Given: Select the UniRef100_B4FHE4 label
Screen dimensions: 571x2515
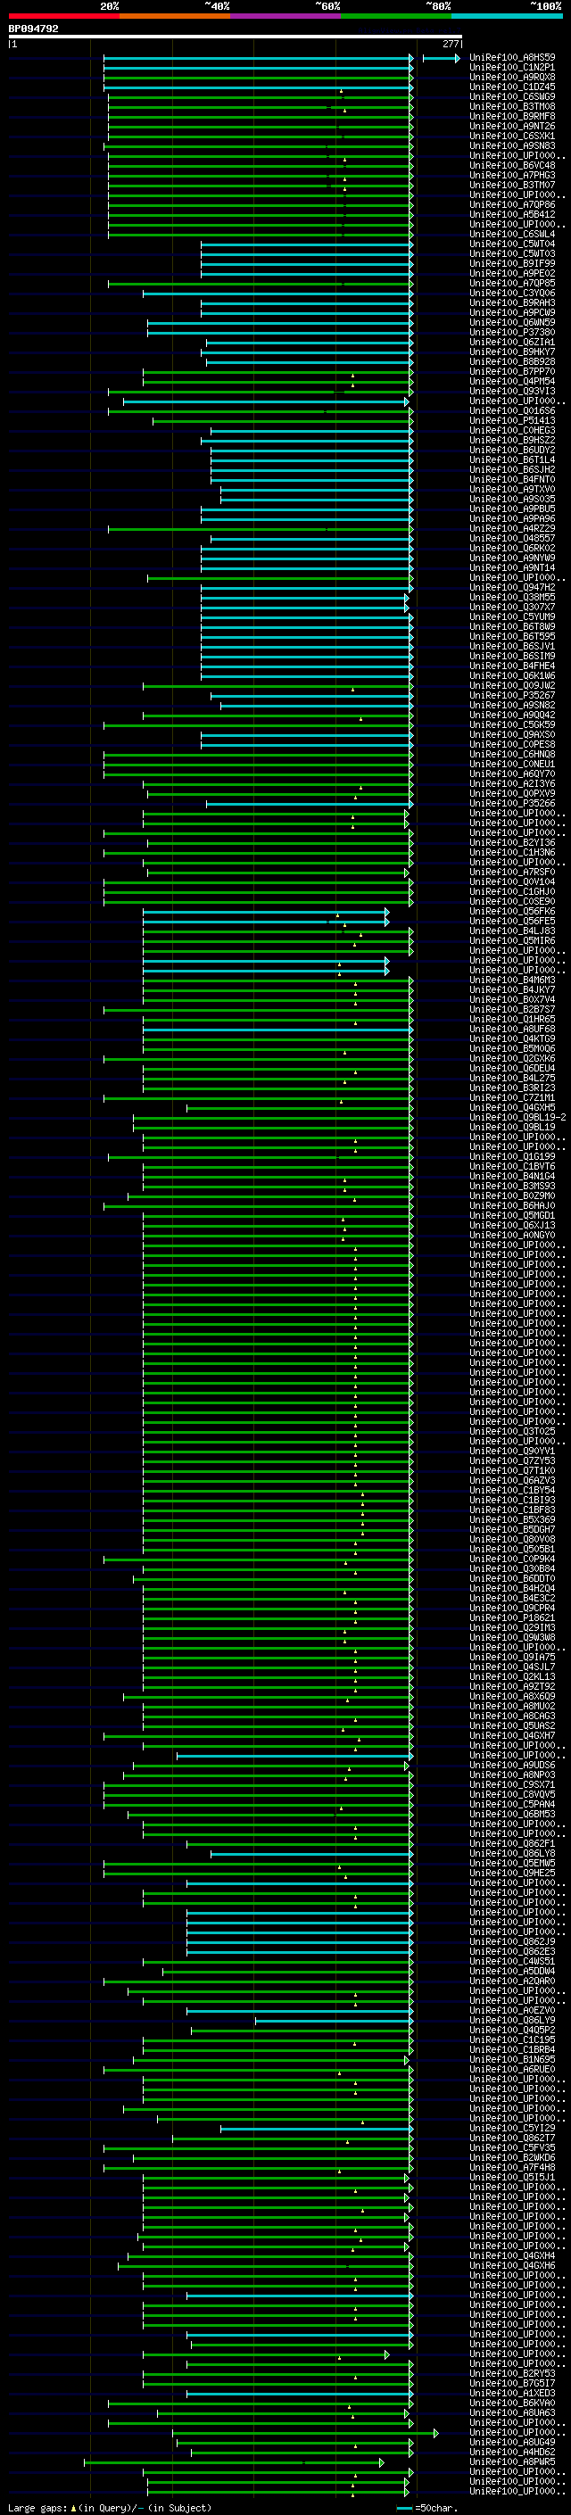Looking at the screenshot, I should (x=512, y=666).
